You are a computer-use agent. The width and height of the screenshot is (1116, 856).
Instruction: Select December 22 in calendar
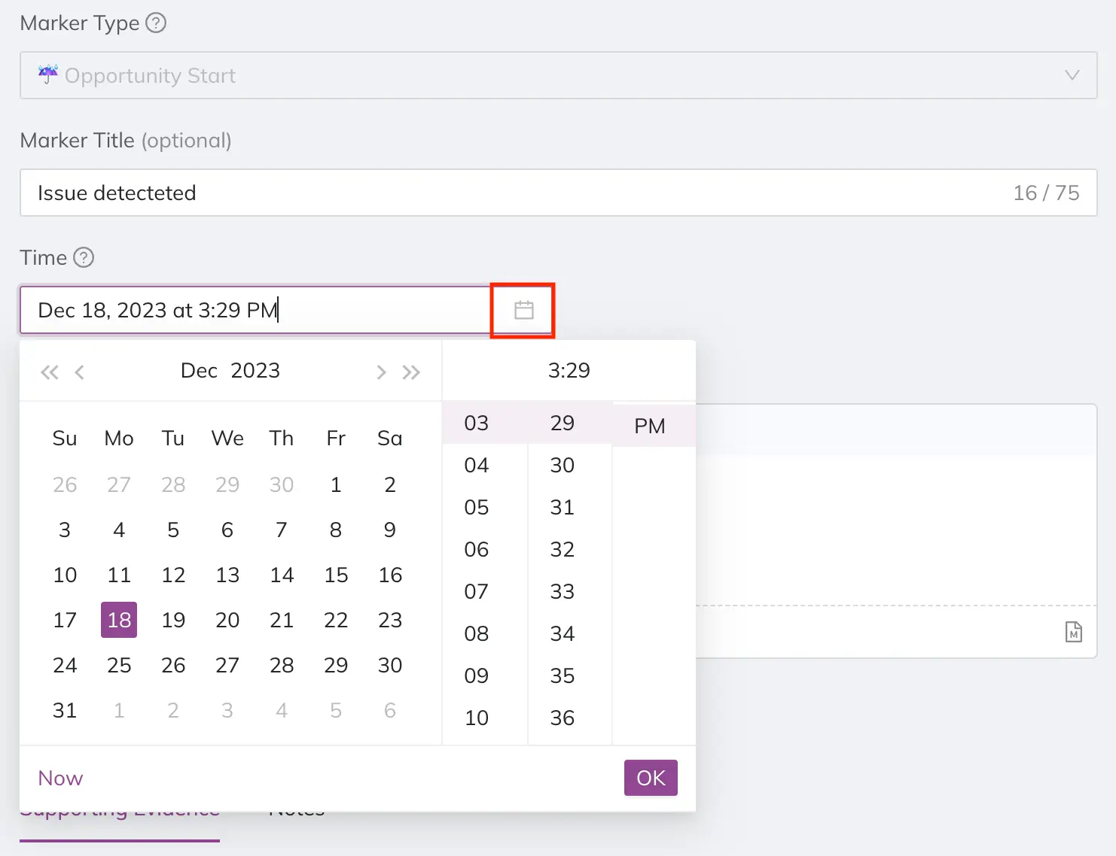point(336,620)
